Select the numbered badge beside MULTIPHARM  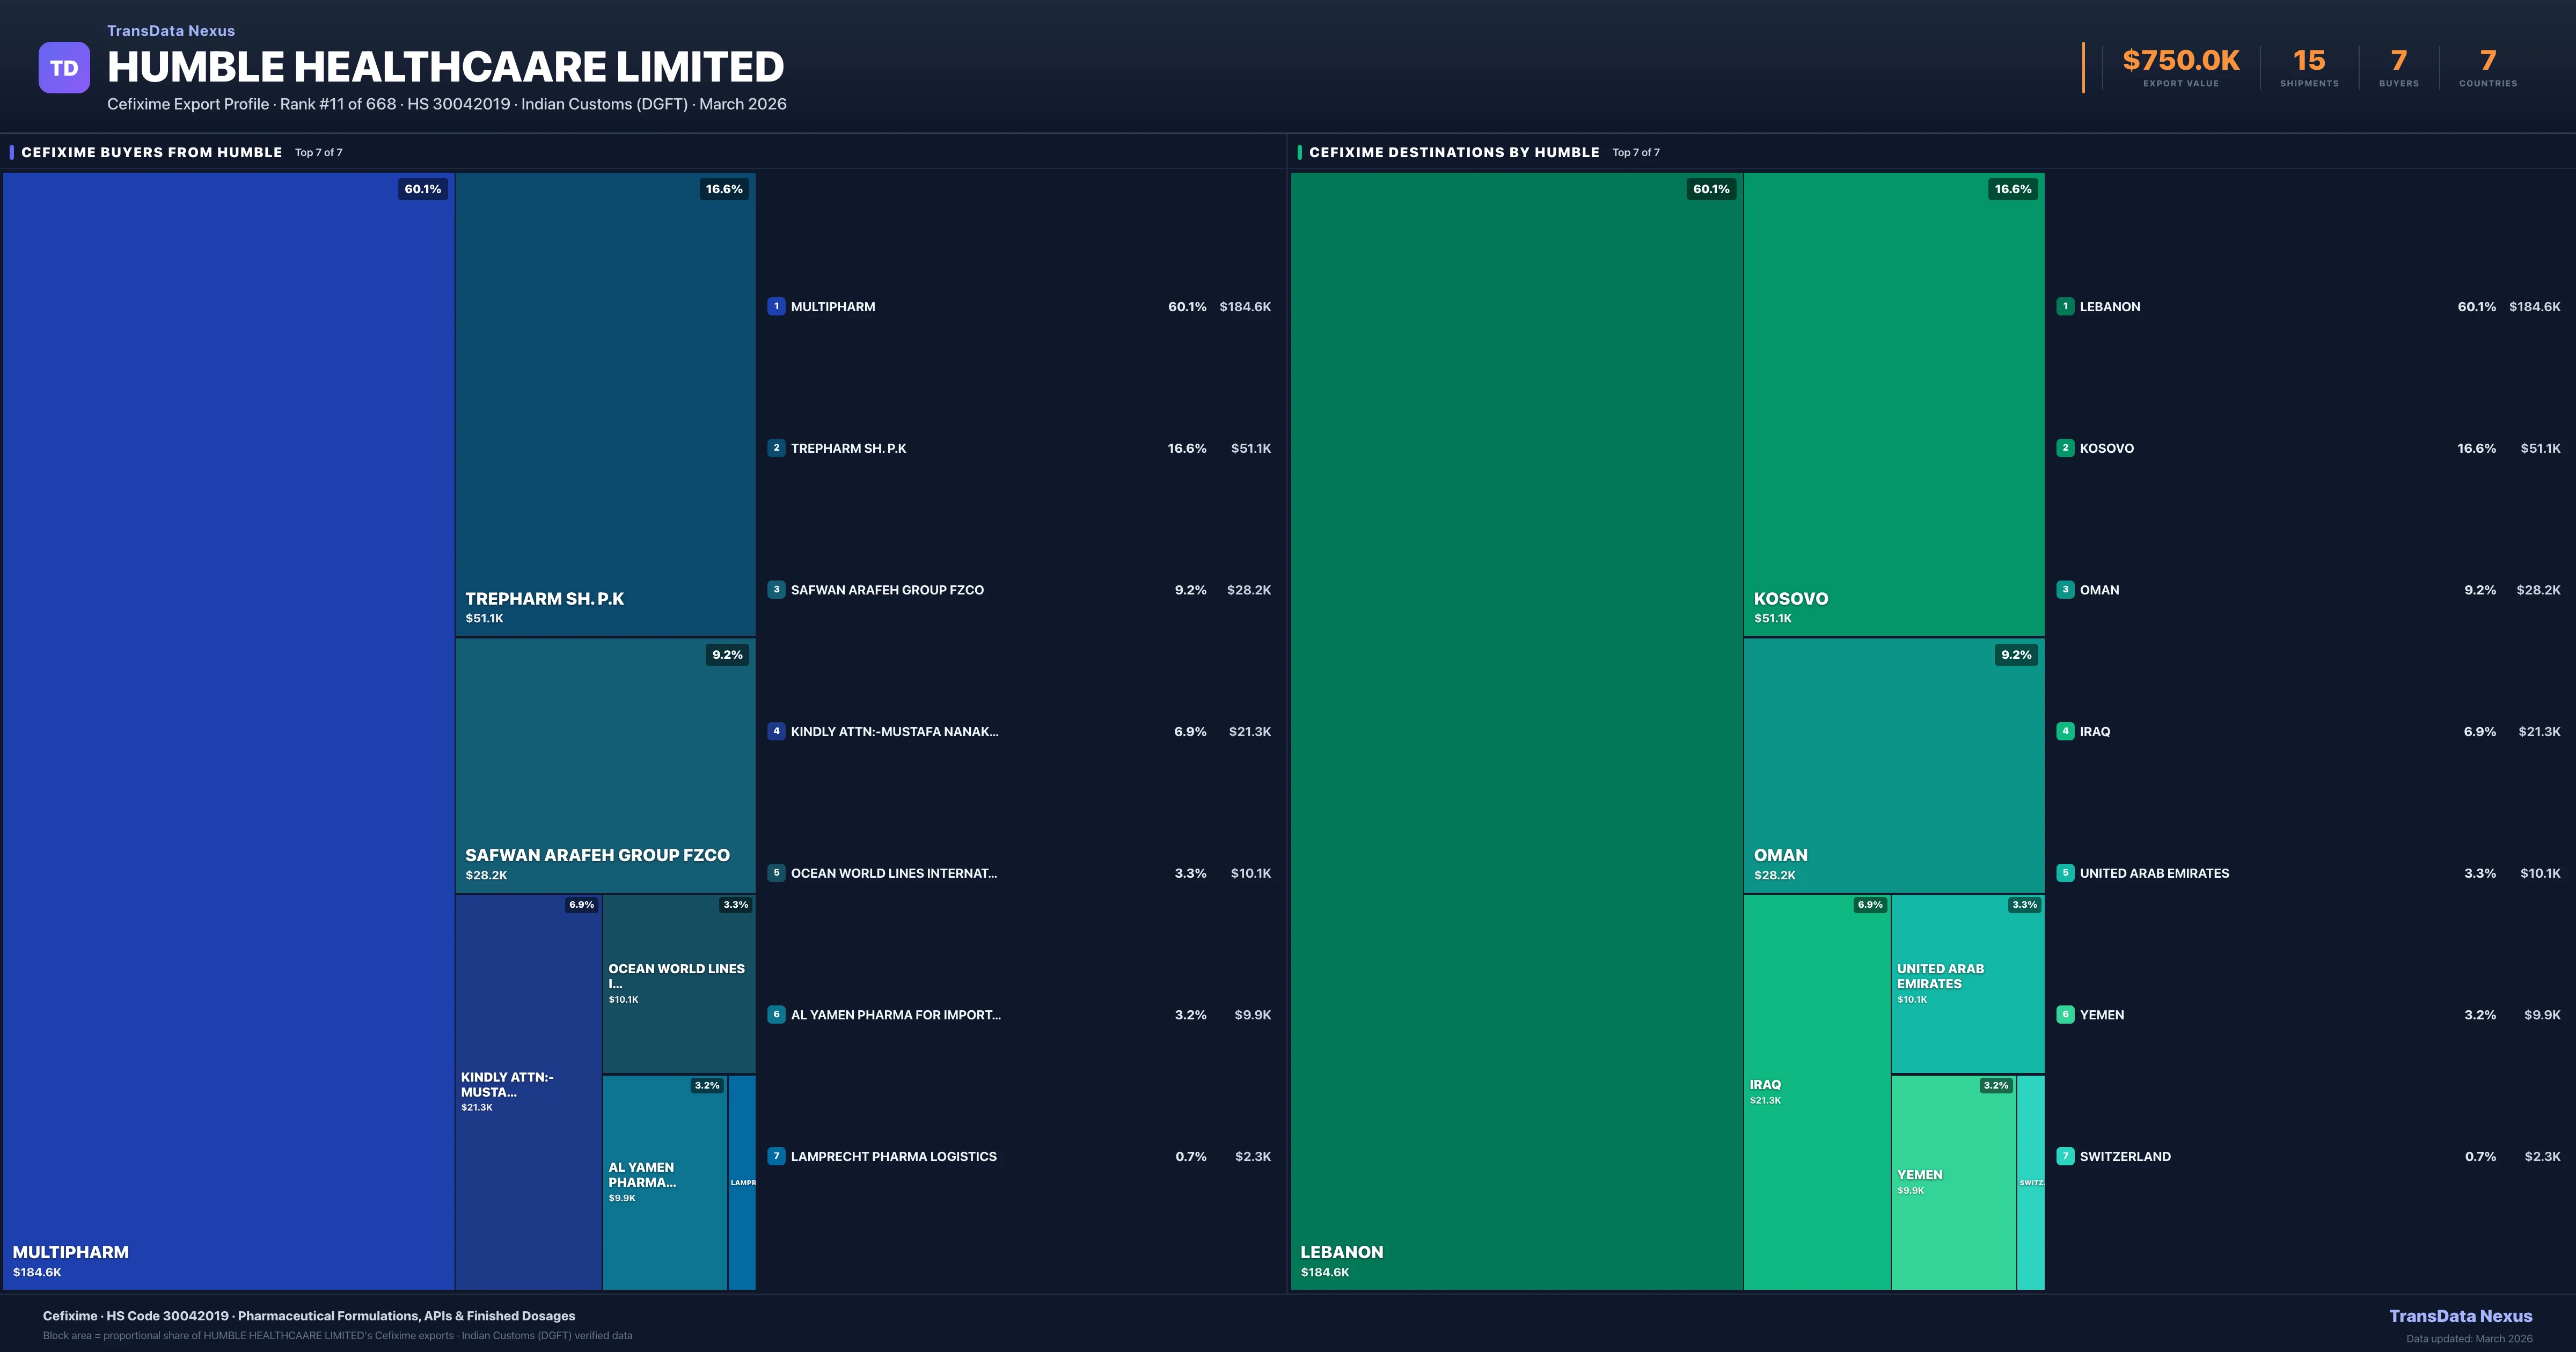click(x=777, y=307)
